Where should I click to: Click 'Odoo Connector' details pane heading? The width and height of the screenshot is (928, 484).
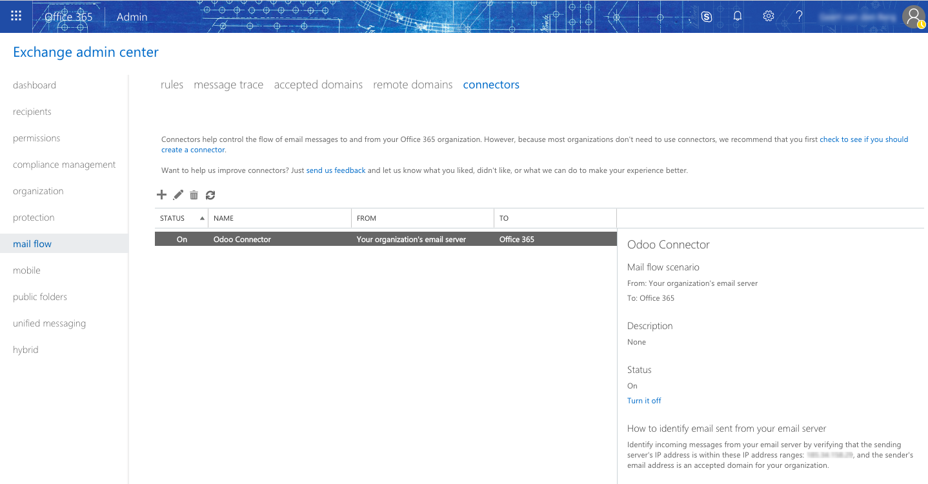point(669,245)
